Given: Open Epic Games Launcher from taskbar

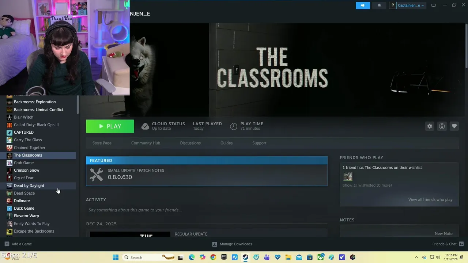Looking at the screenshot, I should point(224,257).
